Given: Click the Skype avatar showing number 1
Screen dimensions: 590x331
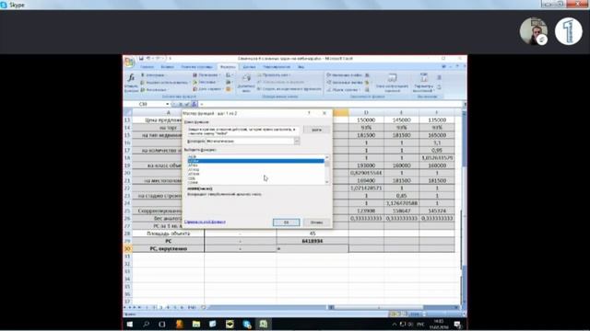Looking at the screenshot, I should tap(569, 31).
